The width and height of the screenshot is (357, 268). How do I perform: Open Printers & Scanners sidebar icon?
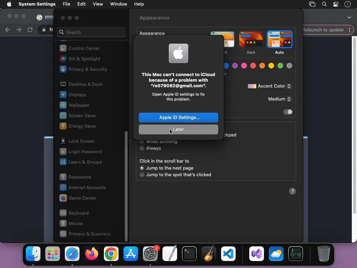[63, 234]
